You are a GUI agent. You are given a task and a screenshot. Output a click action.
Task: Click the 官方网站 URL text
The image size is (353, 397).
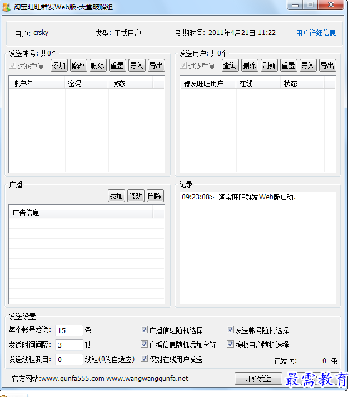click(100, 379)
